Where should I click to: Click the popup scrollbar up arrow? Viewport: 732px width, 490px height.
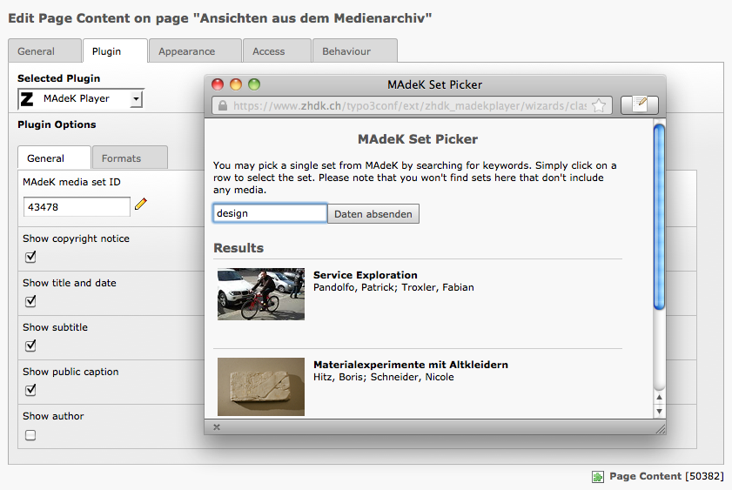(x=659, y=397)
